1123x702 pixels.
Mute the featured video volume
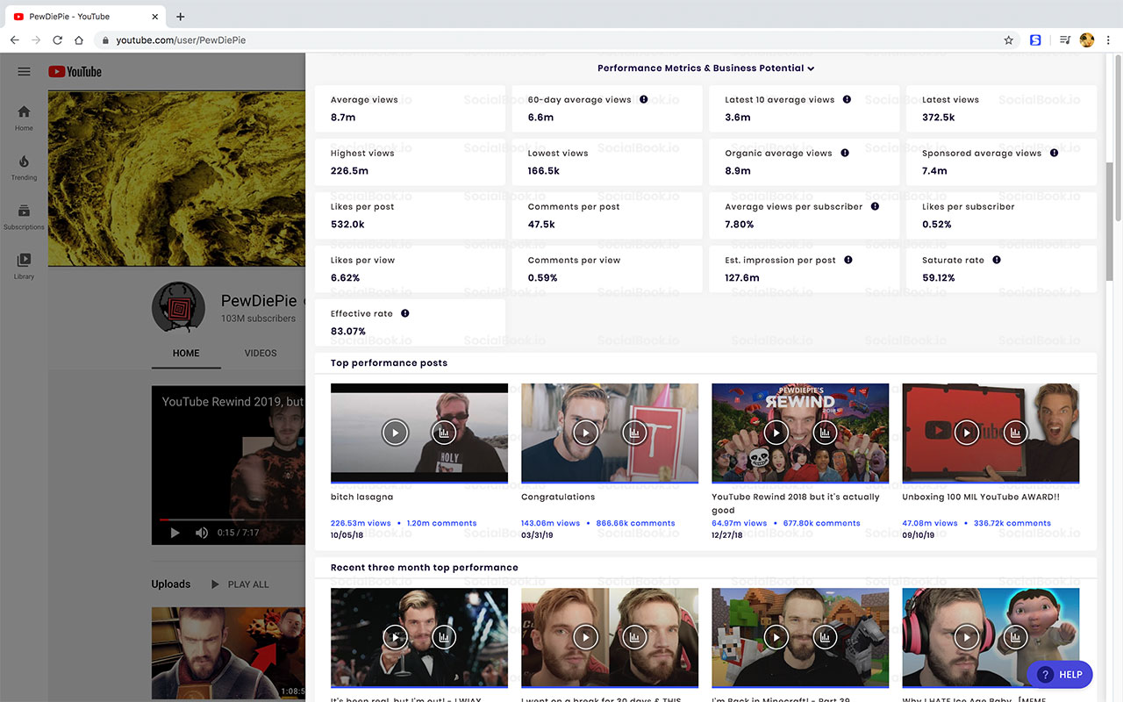tap(202, 533)
